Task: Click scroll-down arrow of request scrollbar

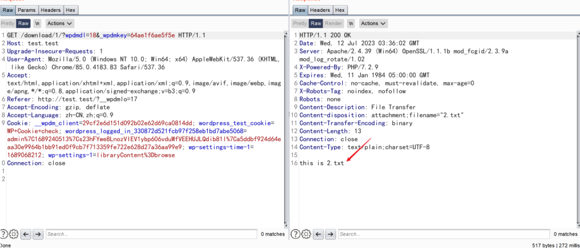Action: point(286,225)
